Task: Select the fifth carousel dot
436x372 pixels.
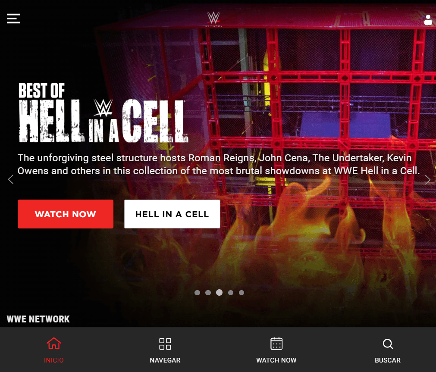Action: pos(242,293)
